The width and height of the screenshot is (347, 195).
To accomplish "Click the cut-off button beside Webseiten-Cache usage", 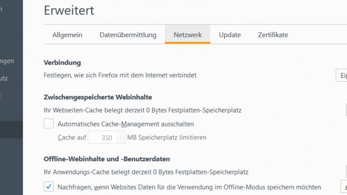I will click(345, 110).
